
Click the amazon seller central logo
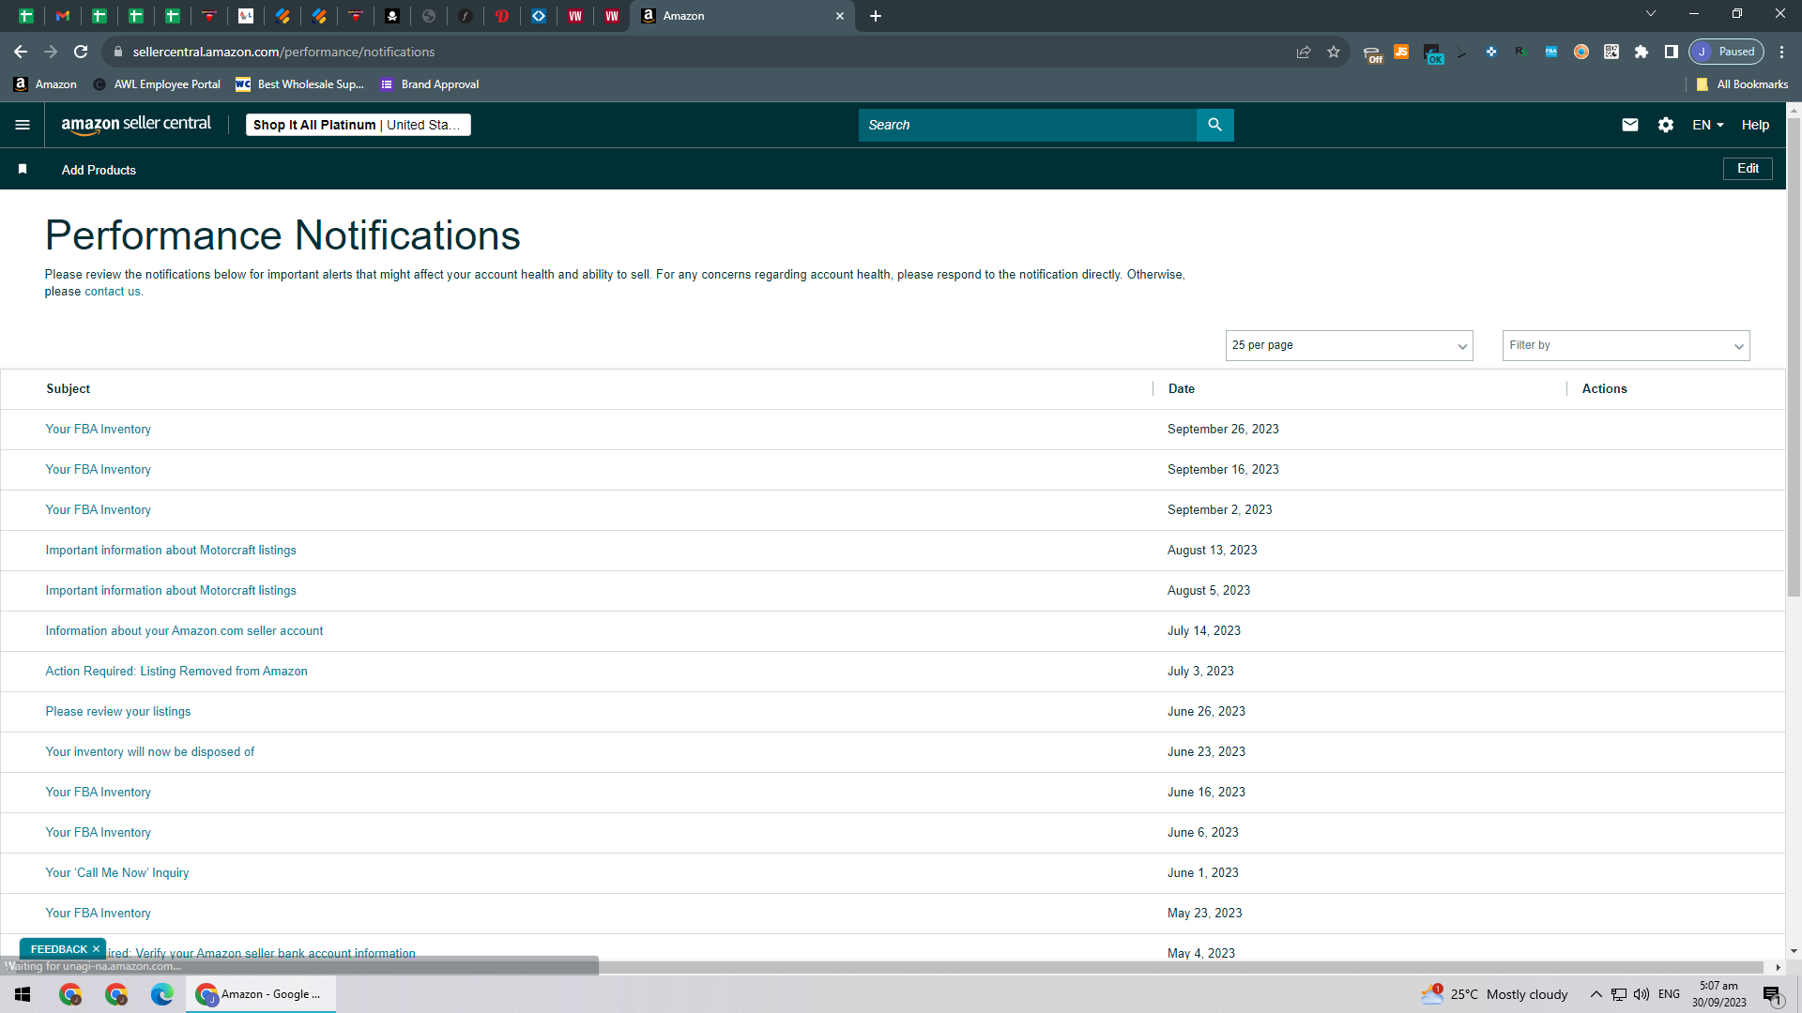click(x=136, y=124)
